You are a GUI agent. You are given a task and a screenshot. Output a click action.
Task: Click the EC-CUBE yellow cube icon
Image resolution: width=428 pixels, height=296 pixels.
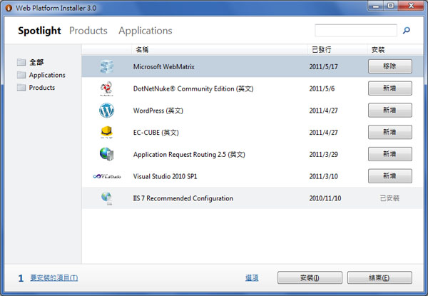(x=106, y=133)
